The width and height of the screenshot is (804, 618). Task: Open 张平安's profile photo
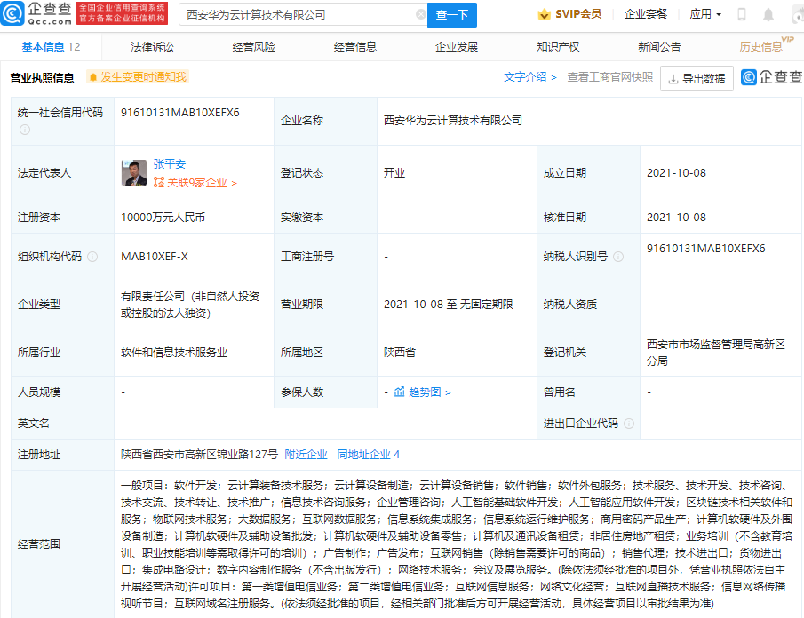point(134,173)
